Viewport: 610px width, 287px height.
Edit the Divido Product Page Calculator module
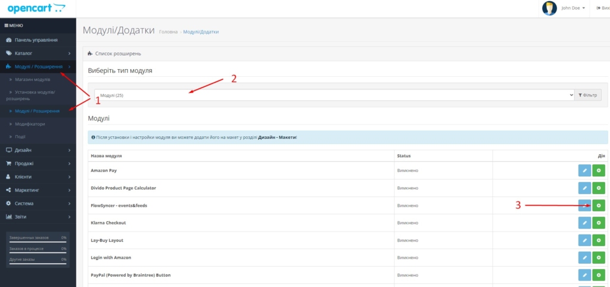584,188
